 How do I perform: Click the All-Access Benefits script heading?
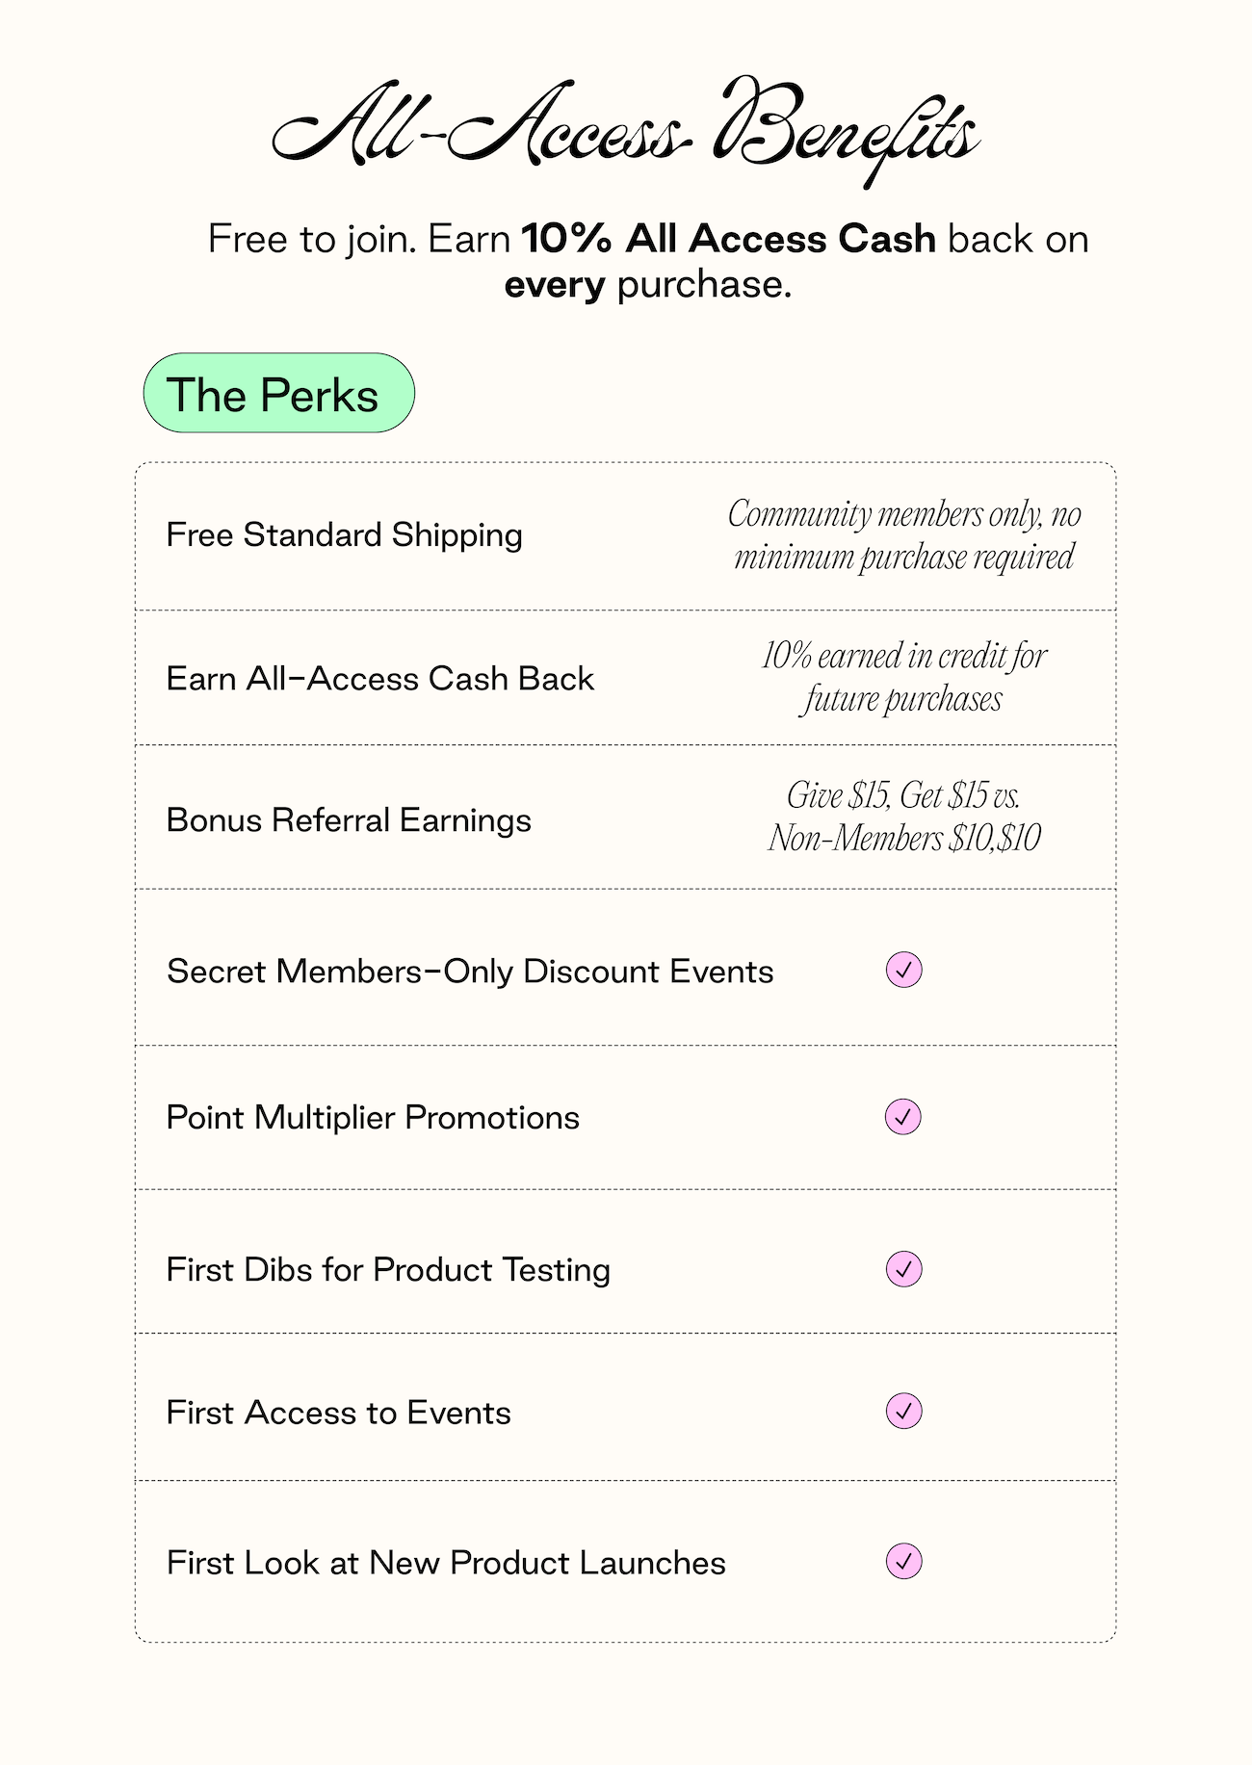626,130
